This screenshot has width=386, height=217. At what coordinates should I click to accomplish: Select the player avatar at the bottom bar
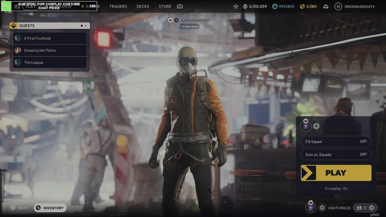(311, 207)
